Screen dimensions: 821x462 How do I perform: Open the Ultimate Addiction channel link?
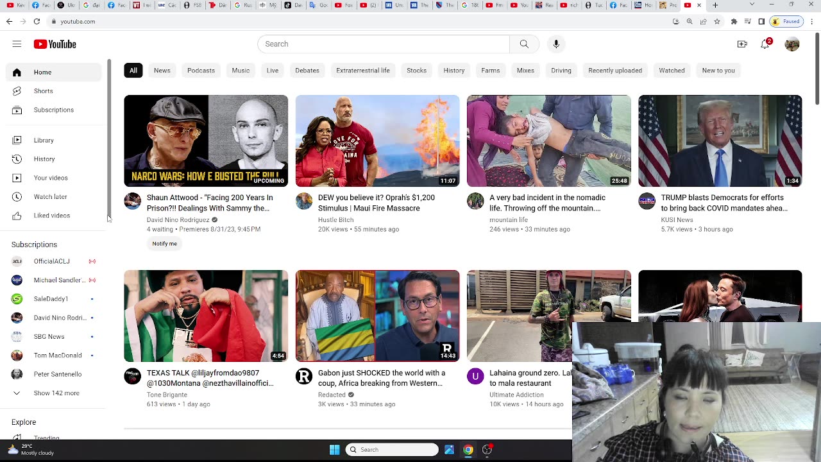(x=516, y=395)
